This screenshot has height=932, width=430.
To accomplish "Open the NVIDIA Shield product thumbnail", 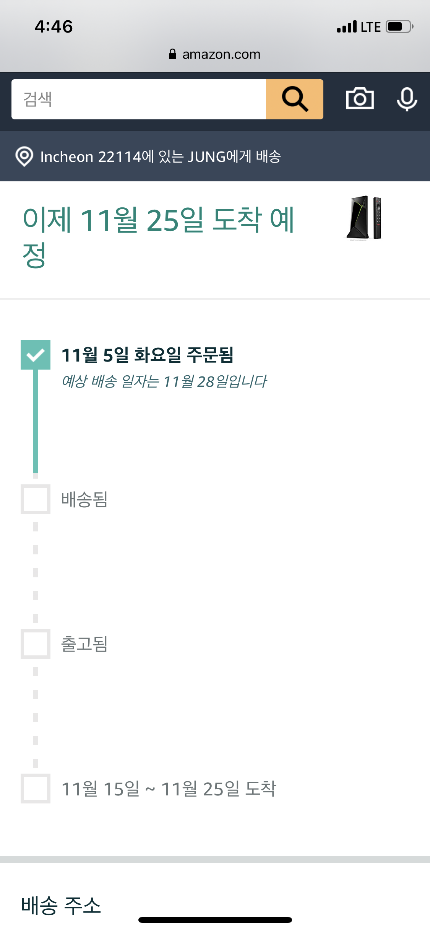I will (x=365, y=218).
